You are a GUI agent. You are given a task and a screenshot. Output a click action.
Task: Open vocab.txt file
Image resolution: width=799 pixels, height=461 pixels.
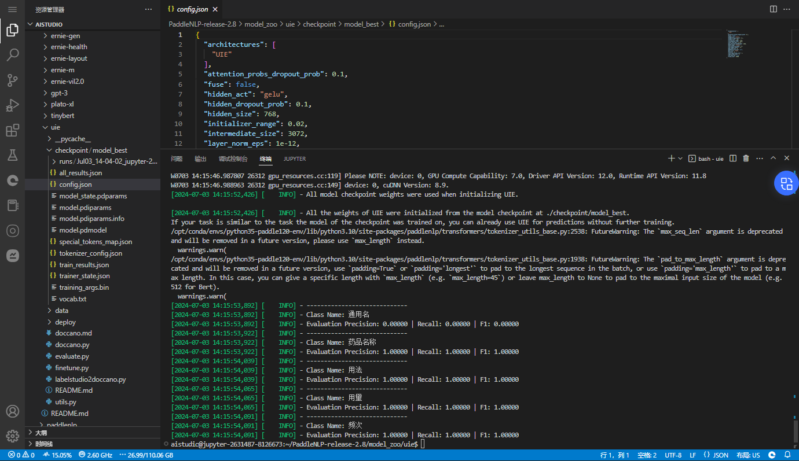point(93,299)
